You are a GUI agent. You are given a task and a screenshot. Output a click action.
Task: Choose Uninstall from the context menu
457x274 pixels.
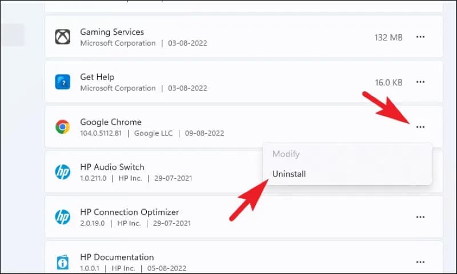[x=289, y=174]
